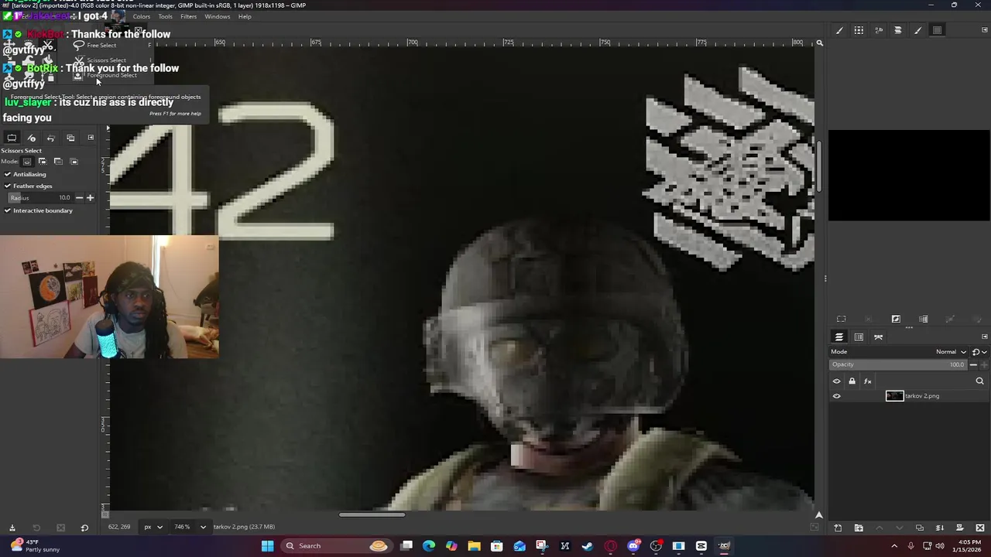
Task: Increase Radius with the plus button
Action: tap(90, 198)
